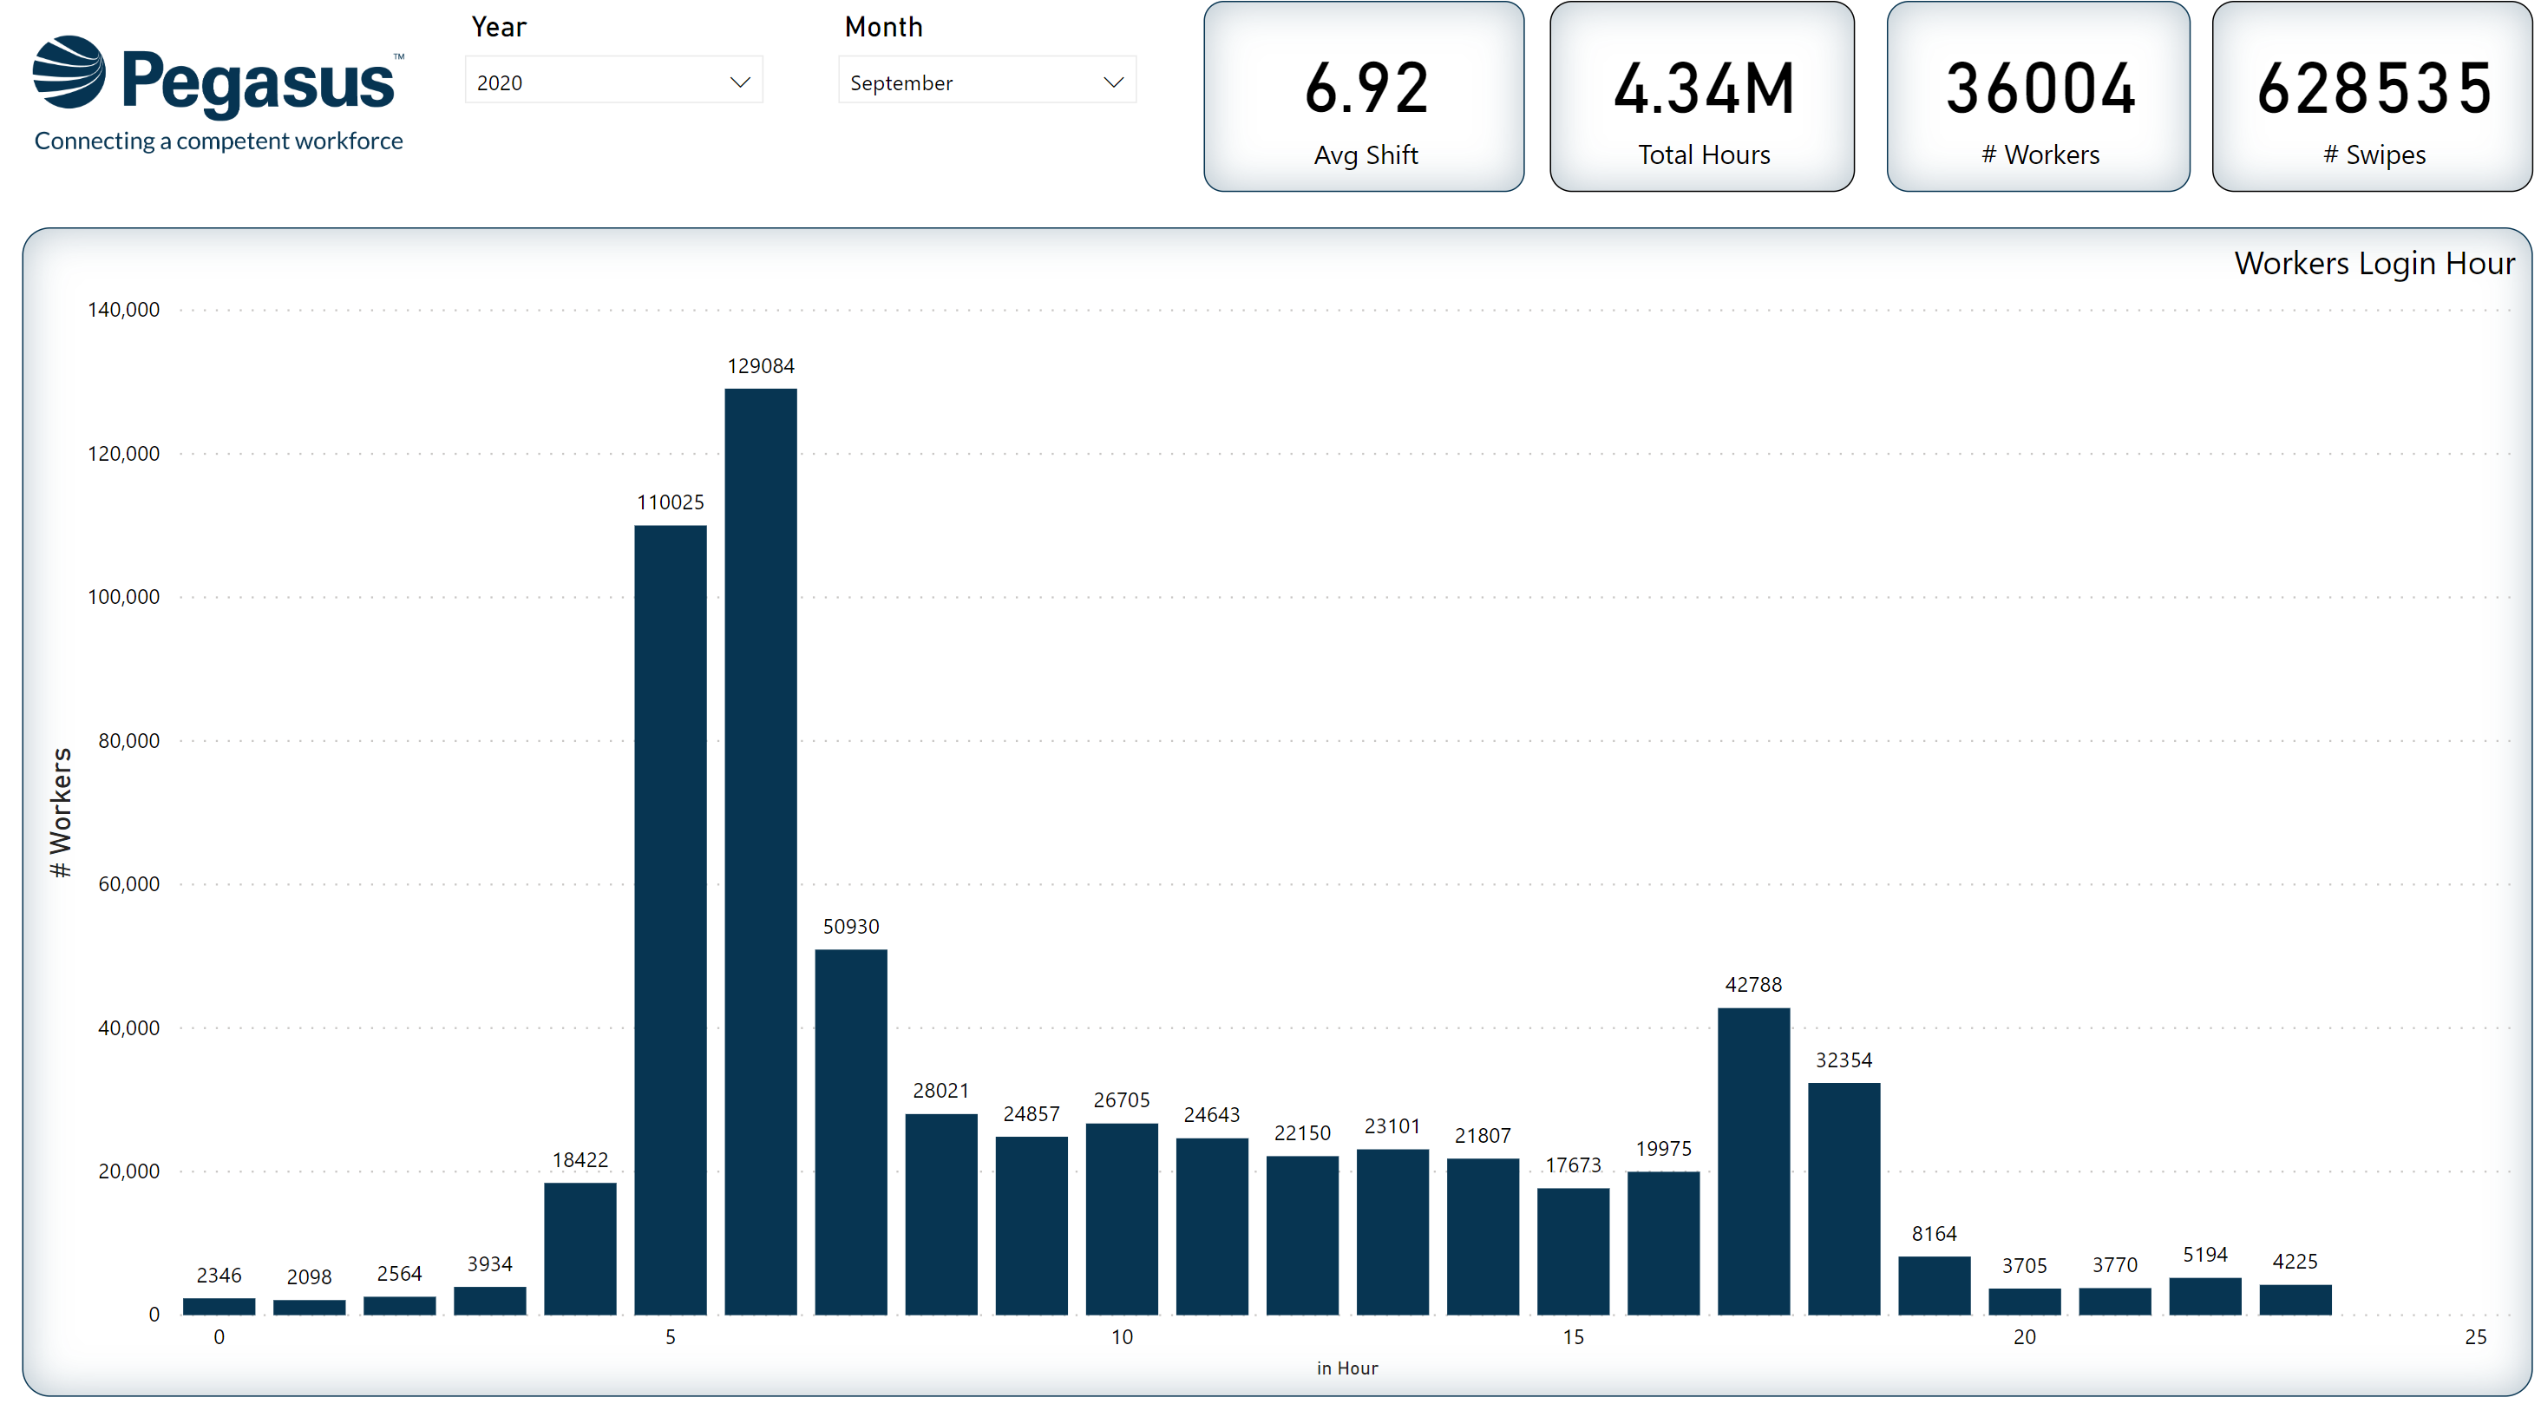Click the bar labeled 42788
The width and height of the screenshot is (2541, 1404).
coord(1753,1160)
